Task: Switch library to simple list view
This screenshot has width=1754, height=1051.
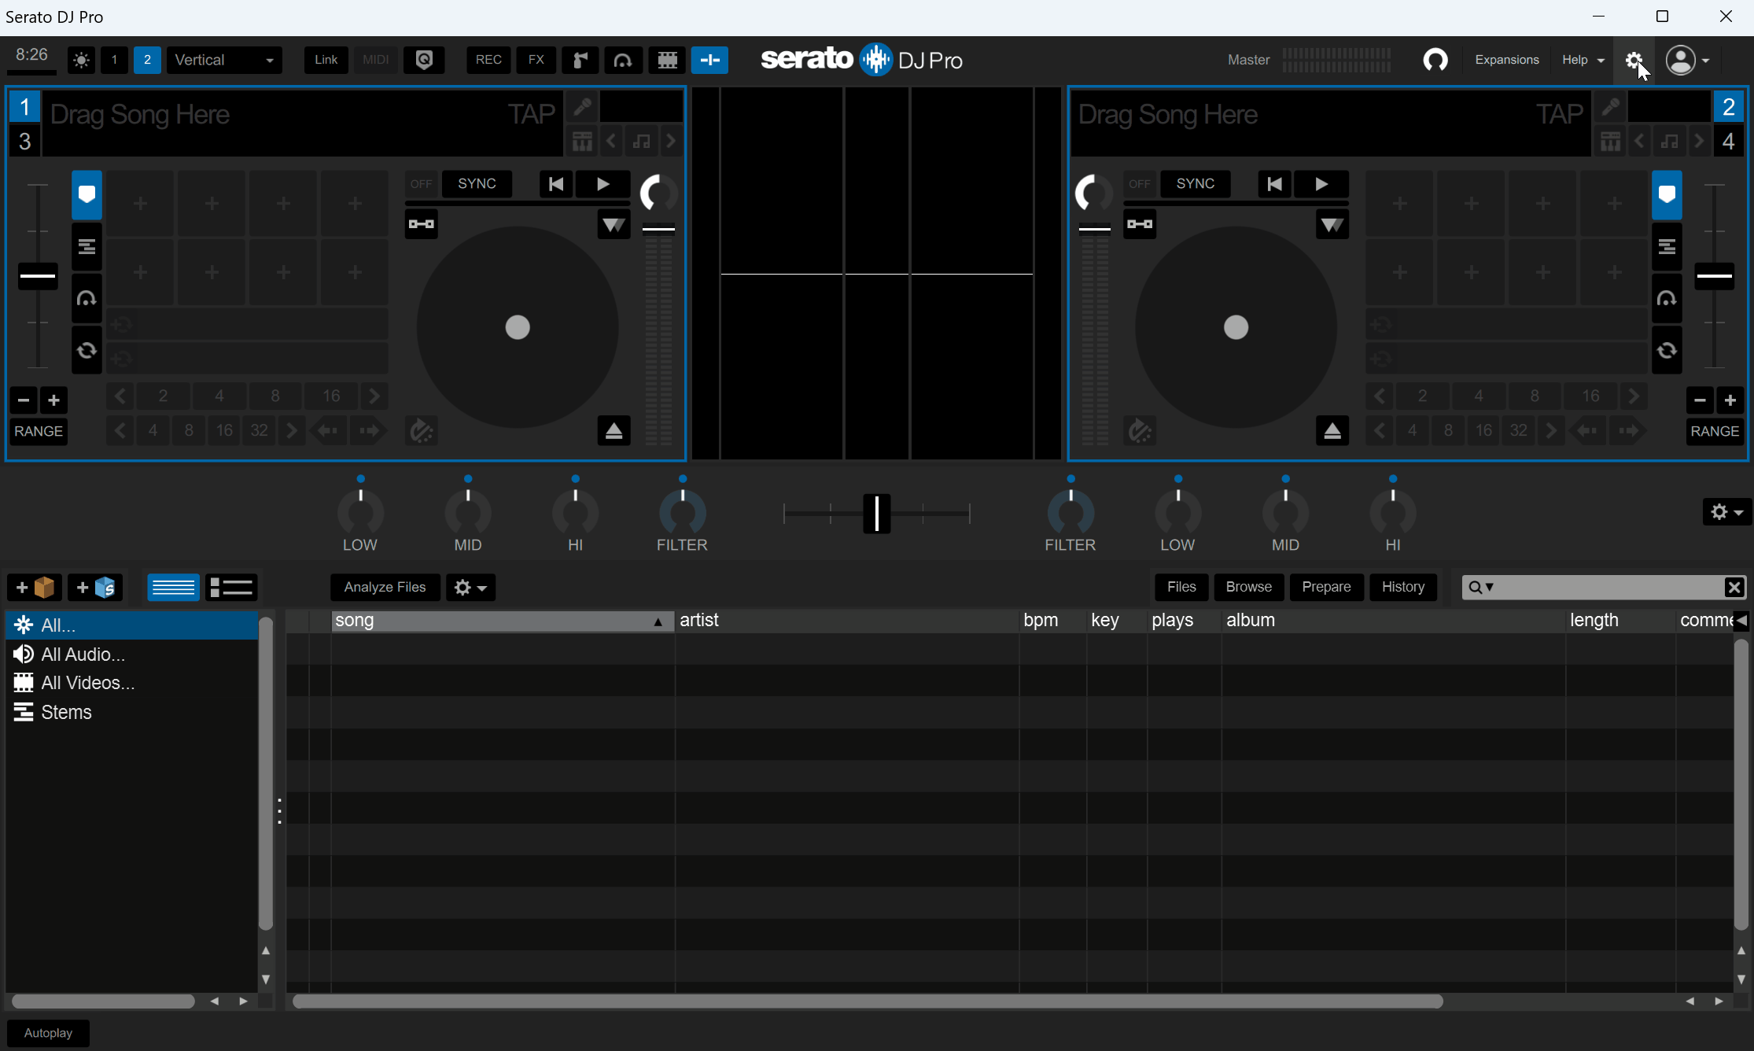Action: [173, 588]
